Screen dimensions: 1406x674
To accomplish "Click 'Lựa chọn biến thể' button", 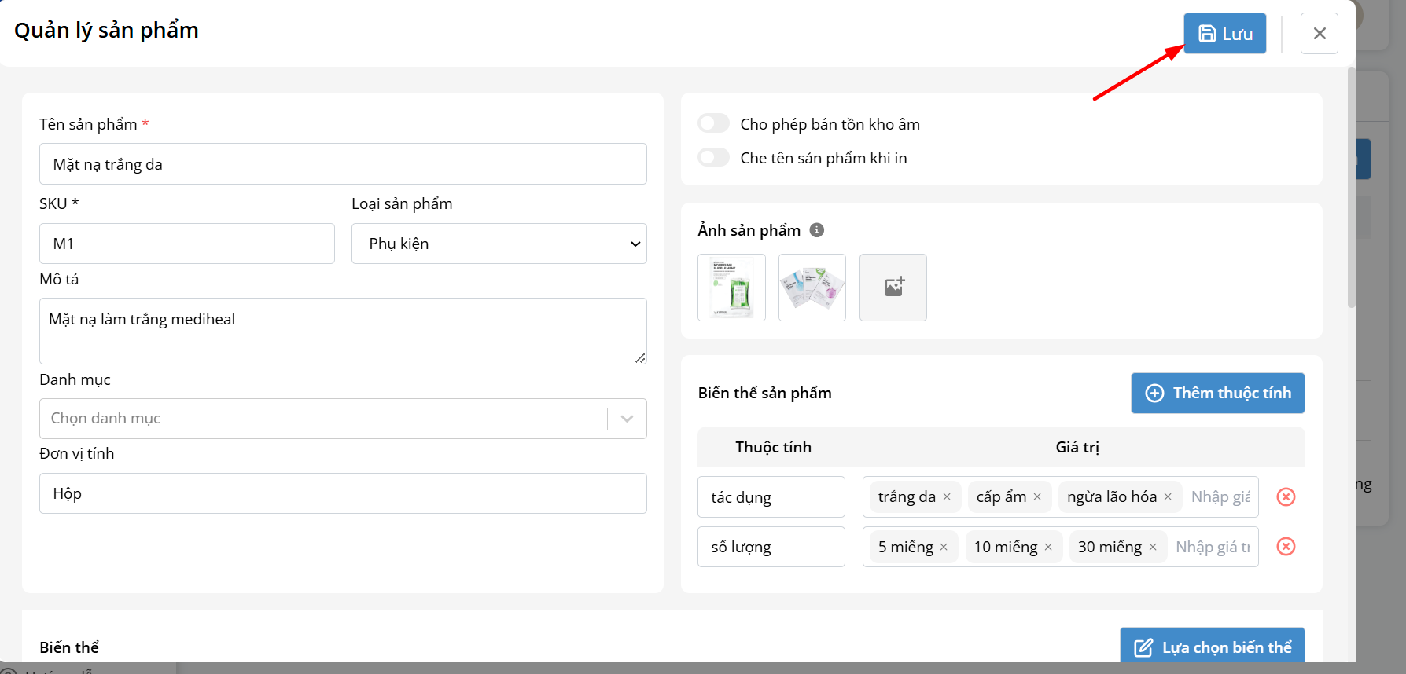I will 1212,647.
